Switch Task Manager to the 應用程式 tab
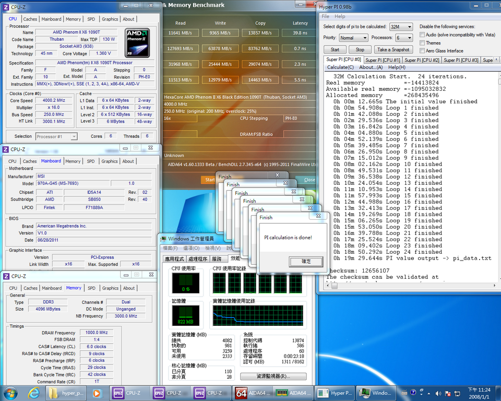Image resolution: width=501 pixels, height=401 pixels. (x=174, y=258)
